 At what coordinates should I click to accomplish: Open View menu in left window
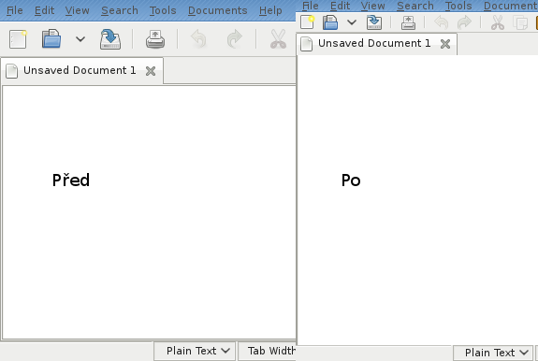click(x=78, y=10)
